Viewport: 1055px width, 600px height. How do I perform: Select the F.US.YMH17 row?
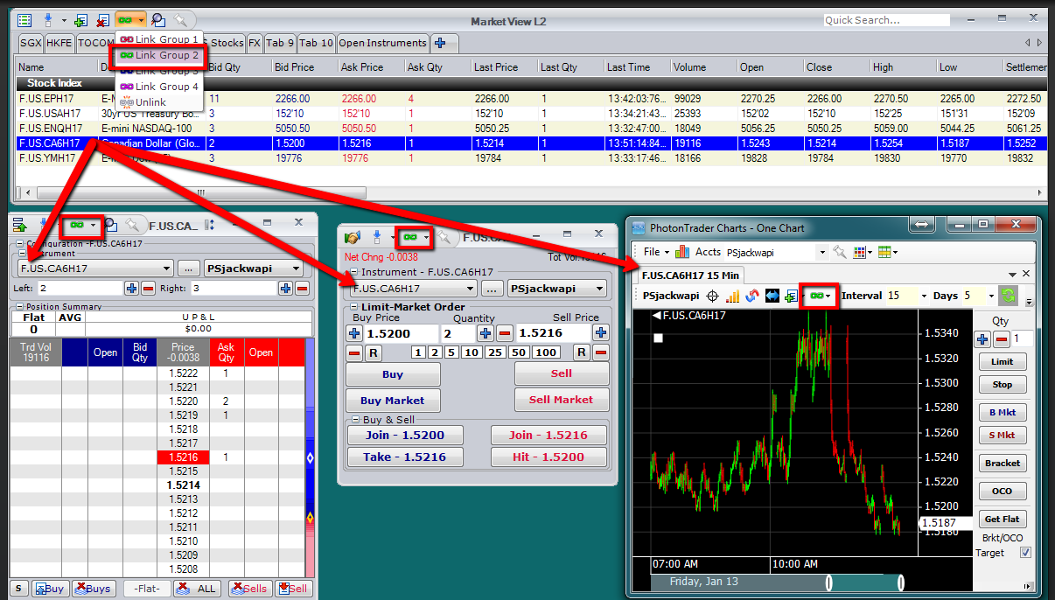(530, 157)
